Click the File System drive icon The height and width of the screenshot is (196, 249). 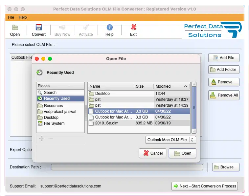coord(40,123)
